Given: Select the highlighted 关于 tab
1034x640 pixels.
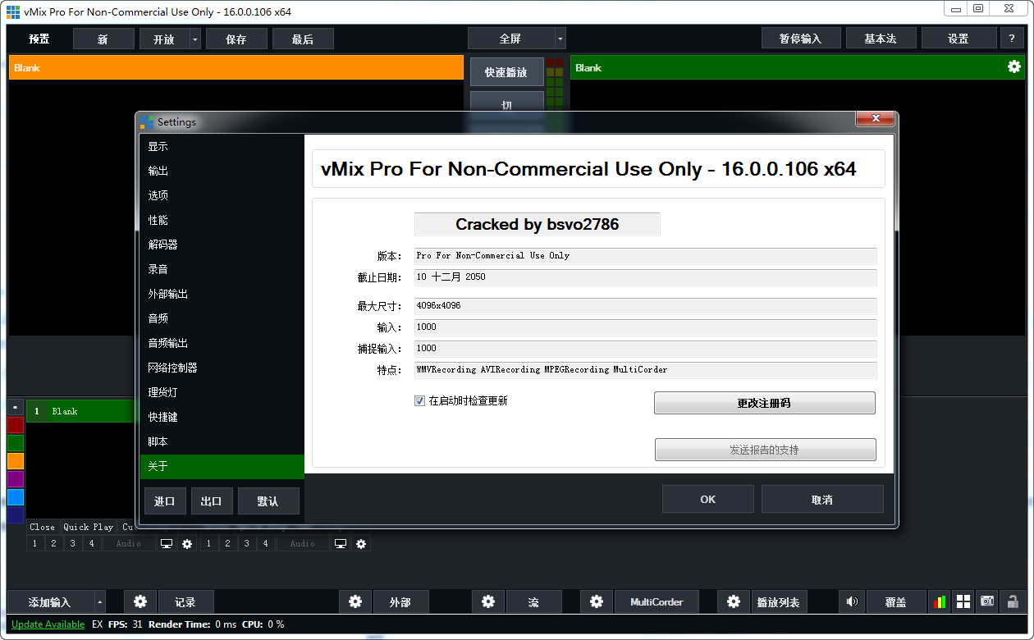Looking at the screenshot, I should point(222,467).
